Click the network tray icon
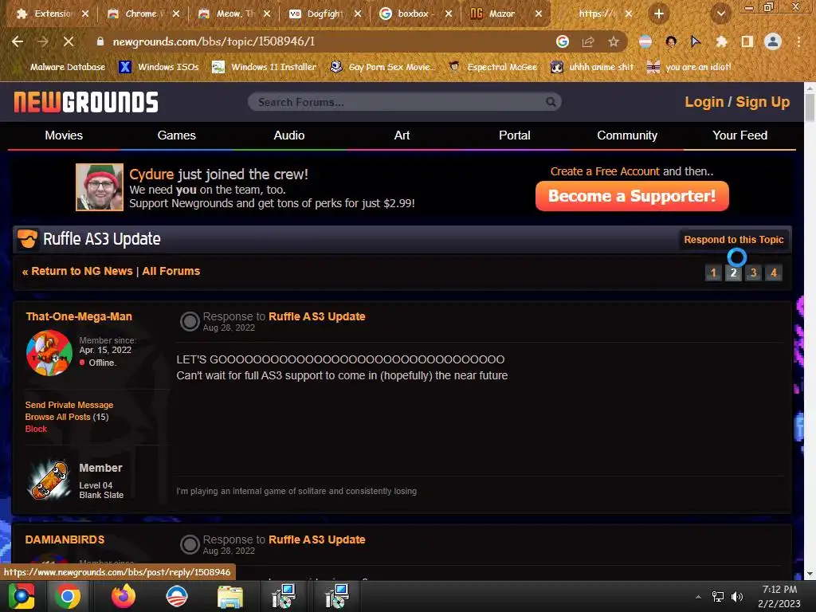 [718, 597]
